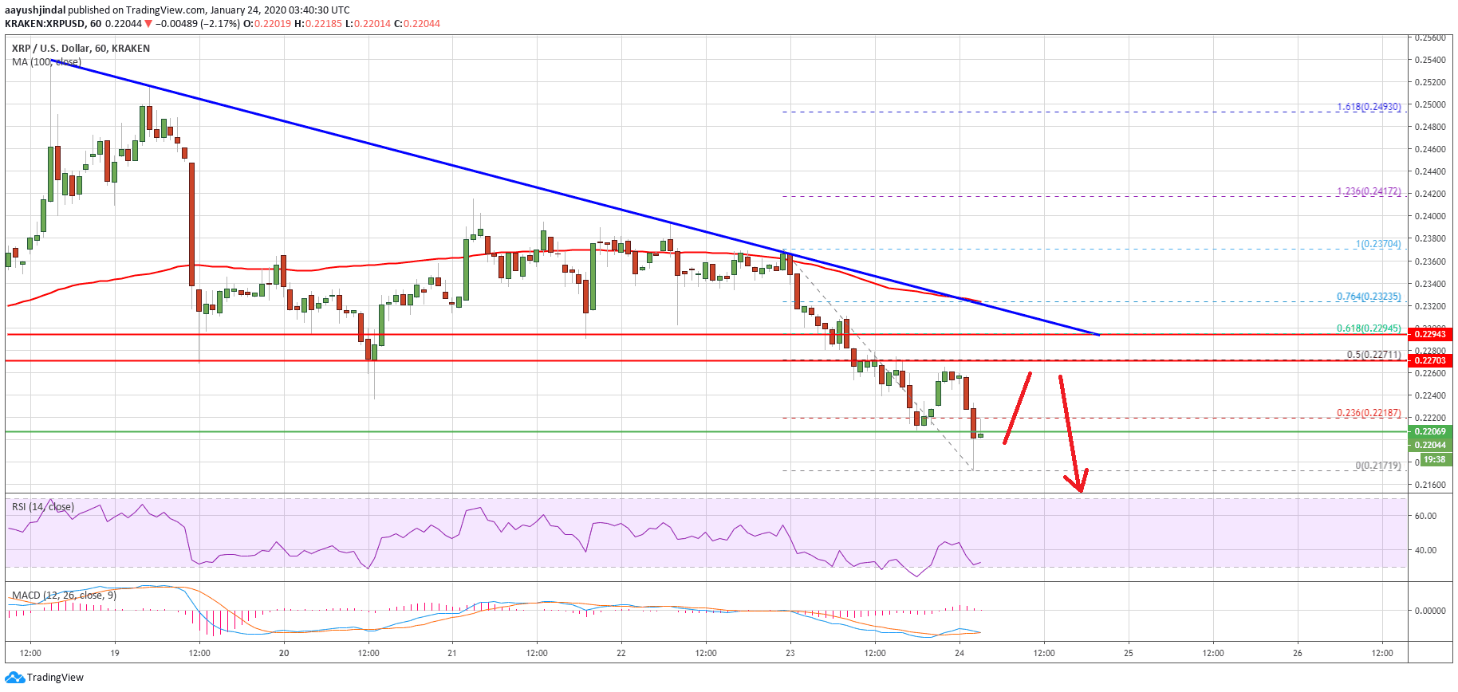Click the 1.236(0.24172) Fibonacci label

click(1369, 191)
